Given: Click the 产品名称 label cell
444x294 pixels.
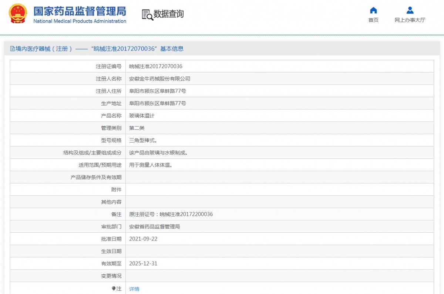Looking at the screenshot, I should coord(68,116).
